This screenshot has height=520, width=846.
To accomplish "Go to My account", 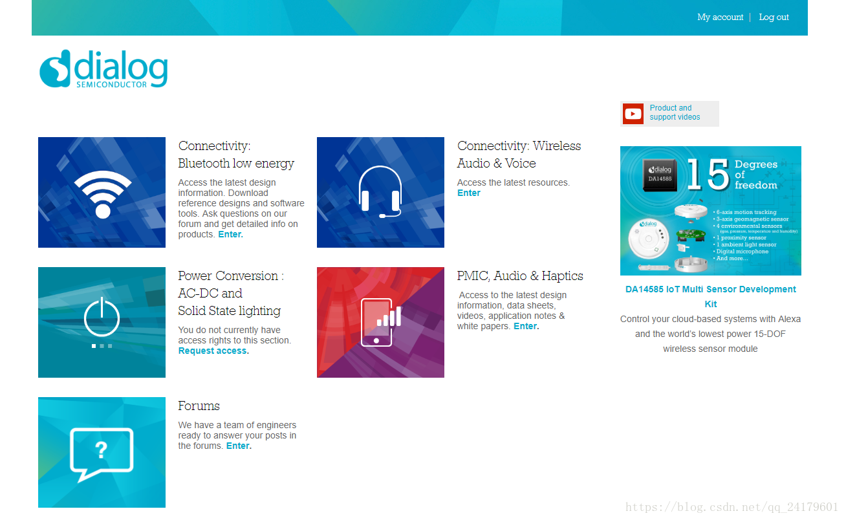I will pyautogui.click(x=720, y=17).
